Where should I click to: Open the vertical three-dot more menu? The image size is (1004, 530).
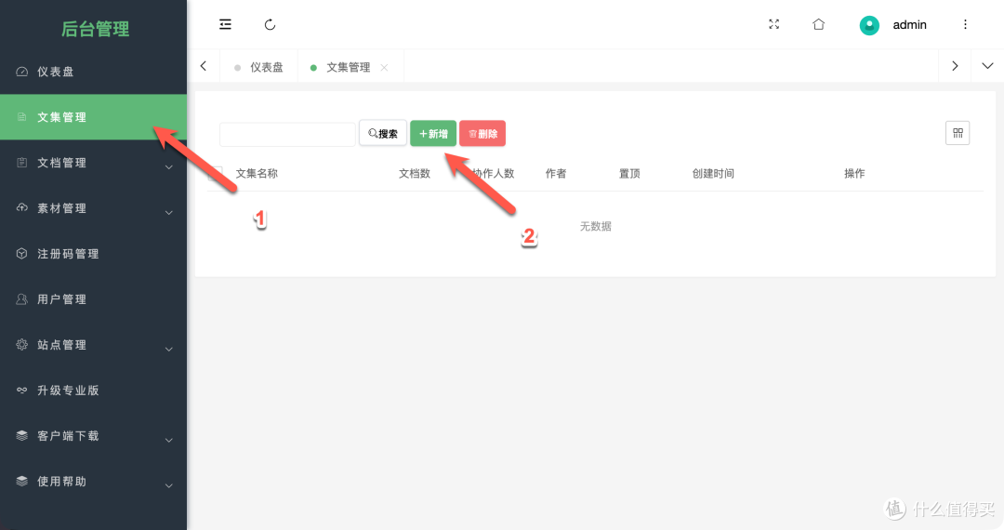pos(965,24)
